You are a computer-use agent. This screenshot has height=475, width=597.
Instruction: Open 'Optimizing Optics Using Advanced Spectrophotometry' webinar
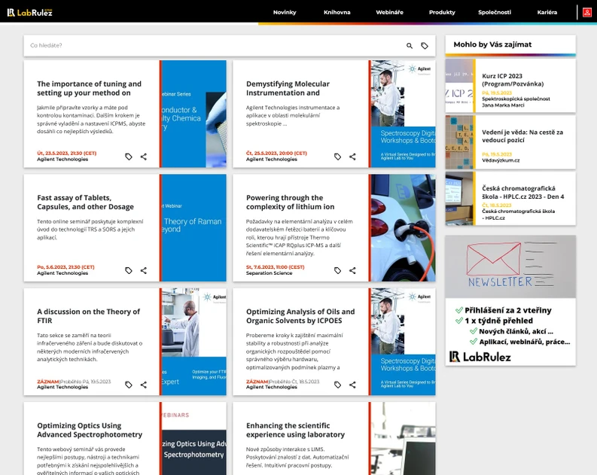90,430
